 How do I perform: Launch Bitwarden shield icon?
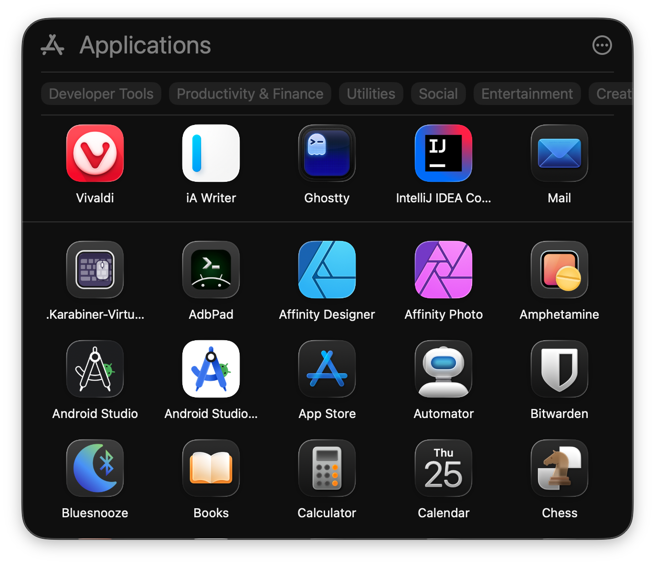click(x=560, y=369)
